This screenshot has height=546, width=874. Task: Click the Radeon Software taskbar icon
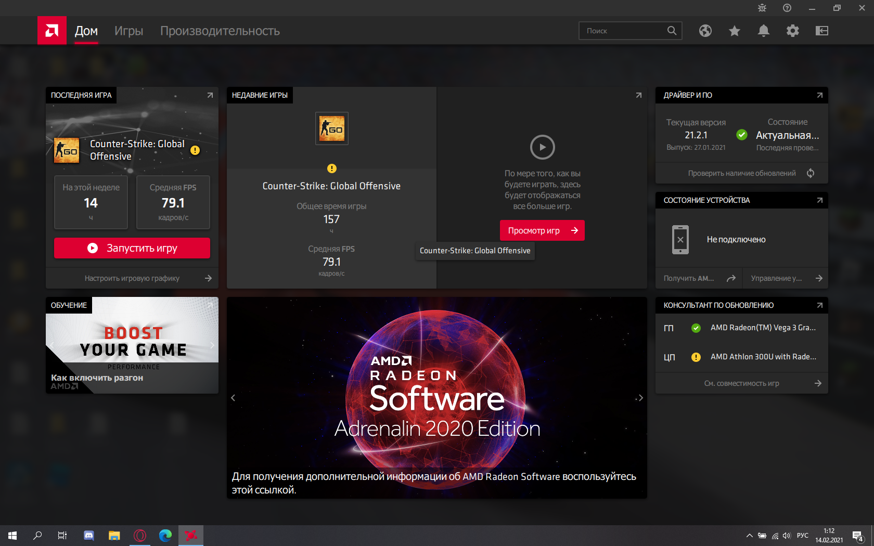tap(191, 536)
